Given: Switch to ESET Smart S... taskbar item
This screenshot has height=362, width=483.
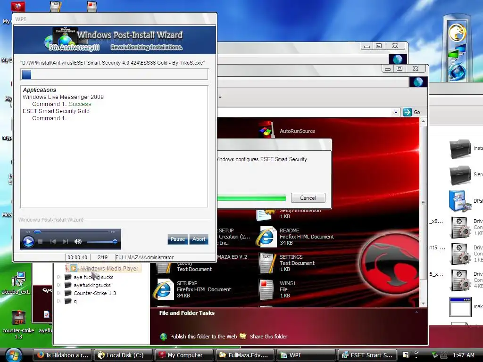Looking at the screenshot, I should pos(367,355).
